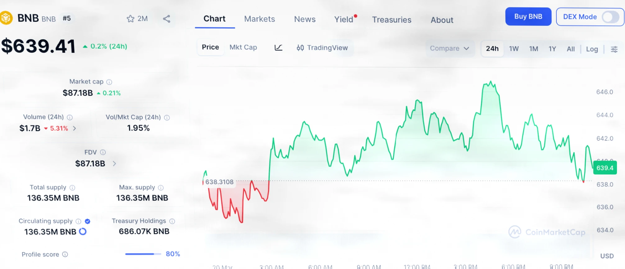This screenshot has height=269, width=625.
Task: Show Vol/Mkt Cap (24h) info icon
Action: (x=167, y=118)
